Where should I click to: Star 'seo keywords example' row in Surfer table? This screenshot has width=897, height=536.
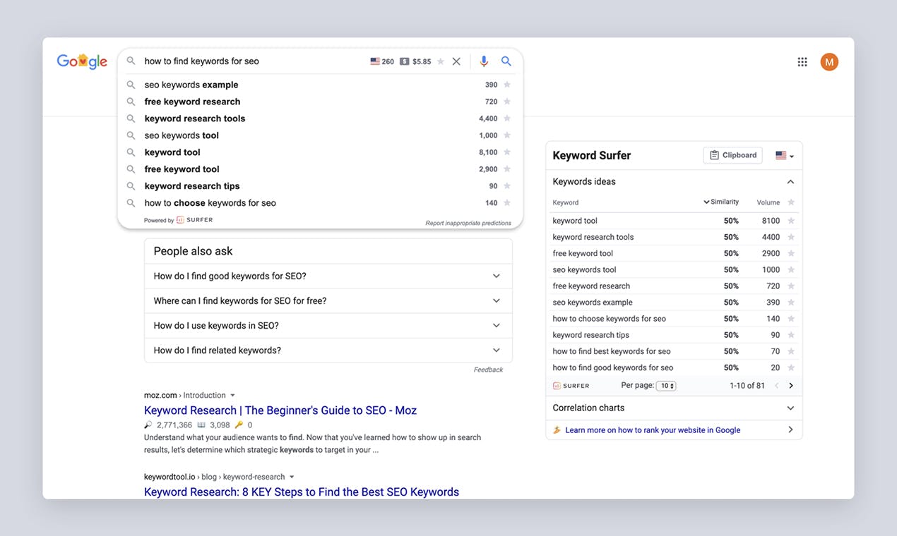791,302
